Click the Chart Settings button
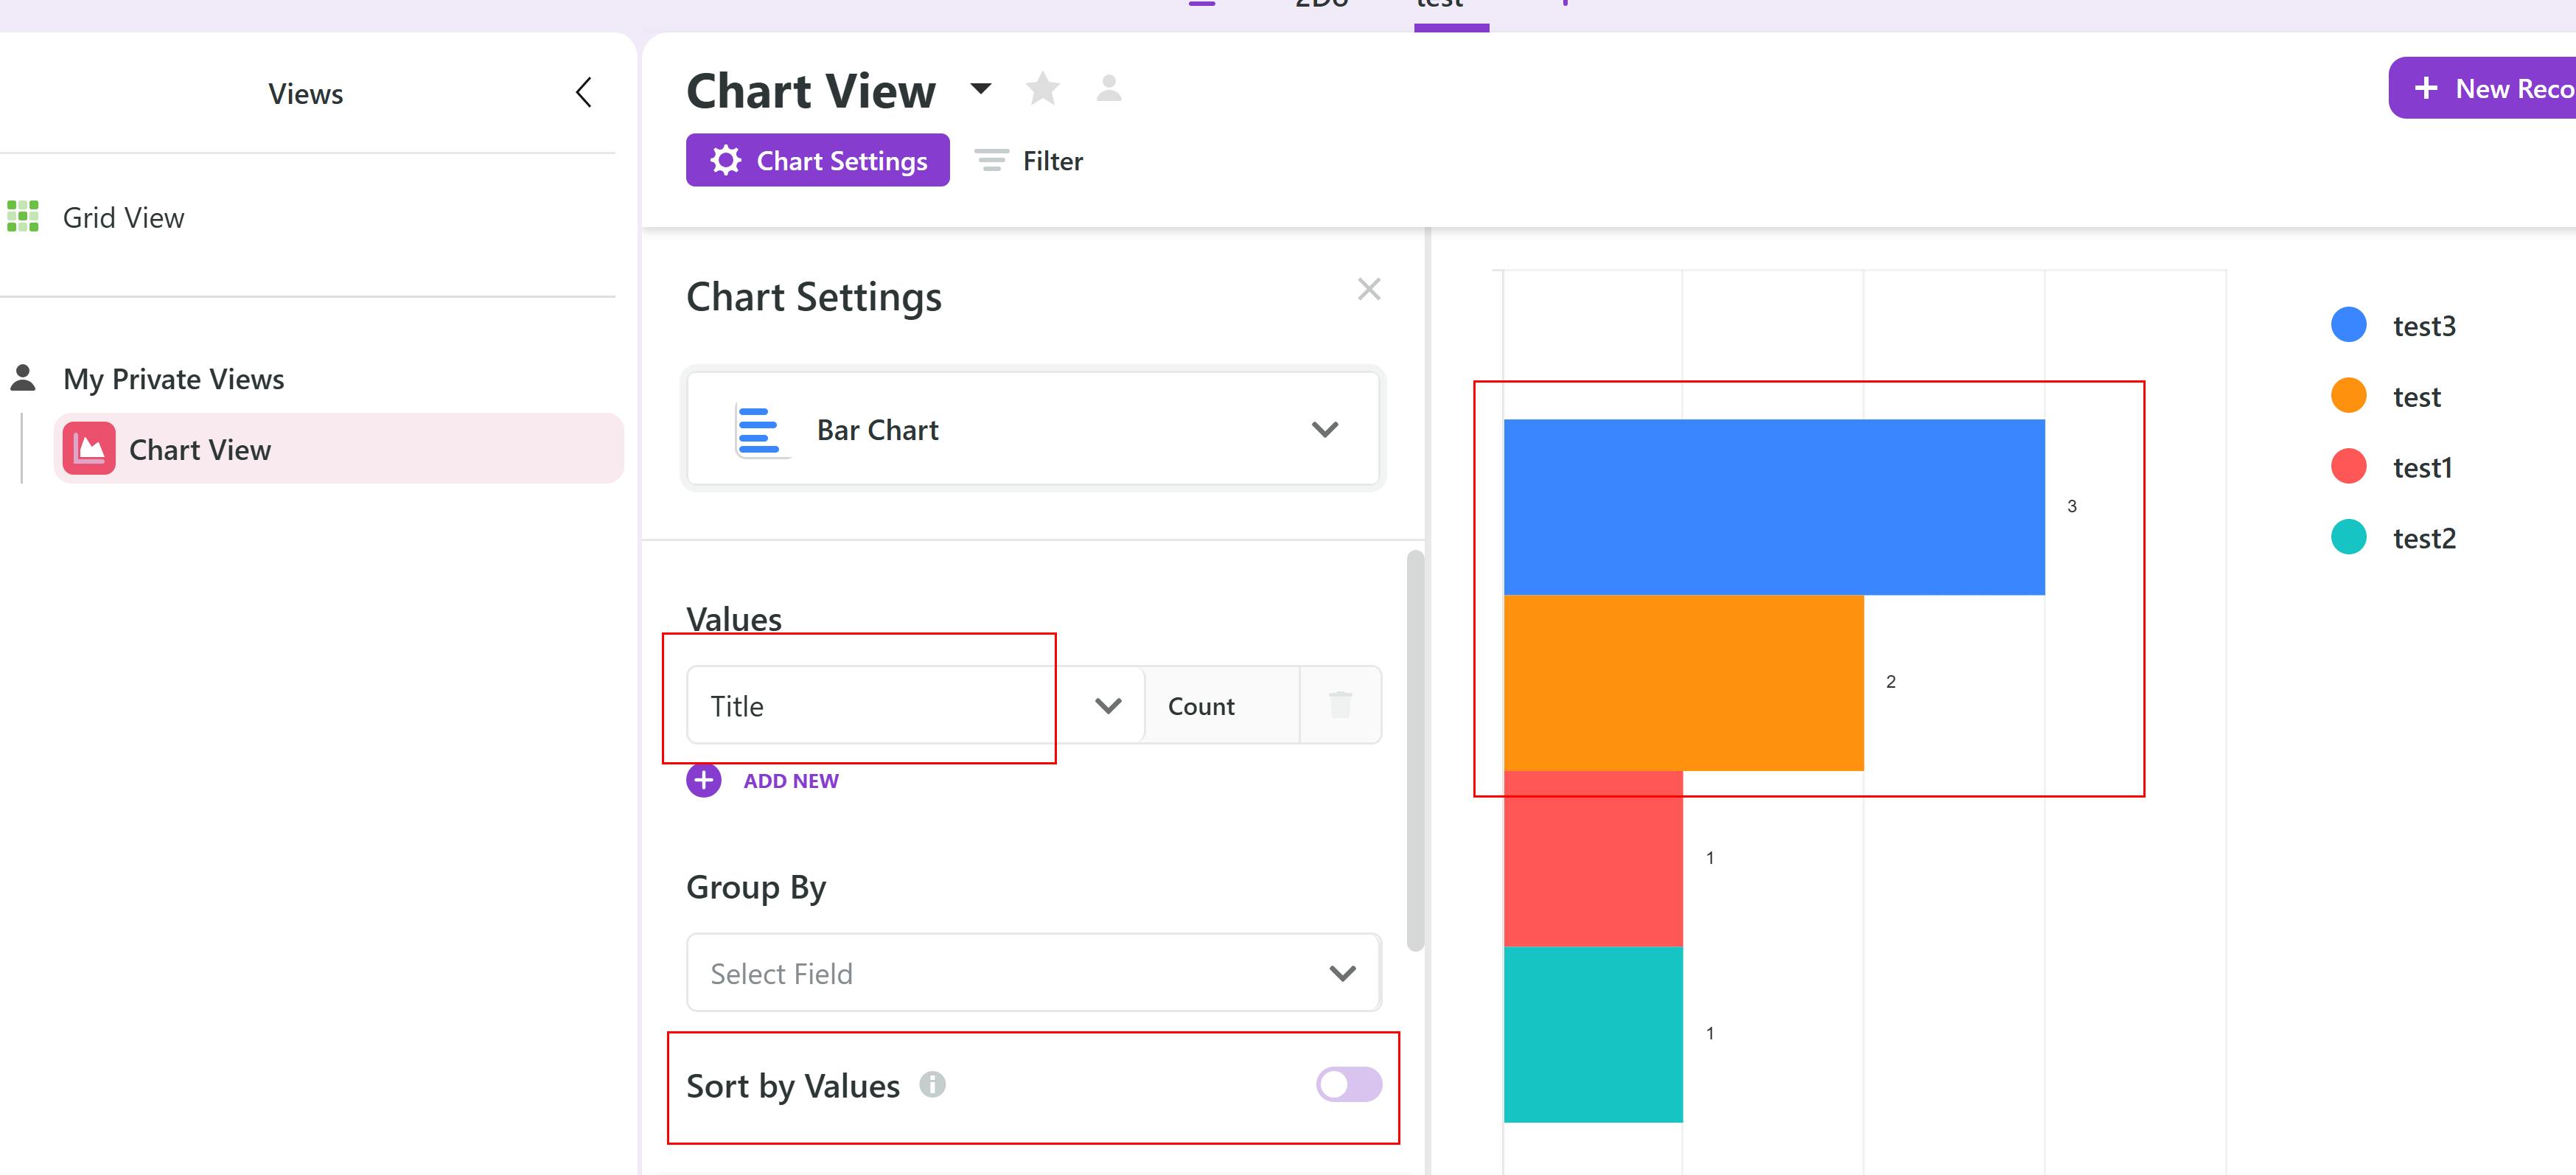This screenshot has width=2576, height=1175. point(817,161)
